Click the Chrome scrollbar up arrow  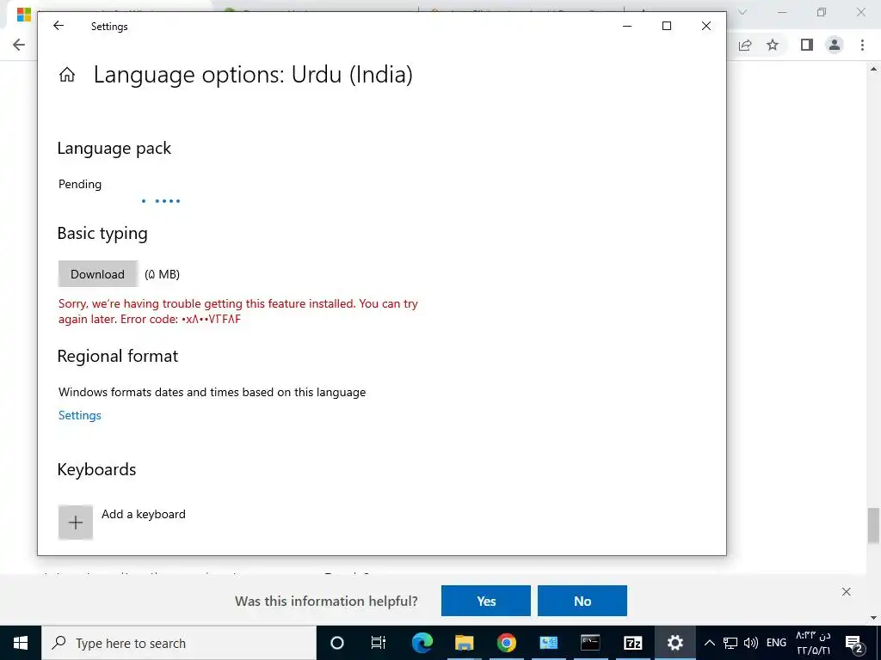(874, 69)
